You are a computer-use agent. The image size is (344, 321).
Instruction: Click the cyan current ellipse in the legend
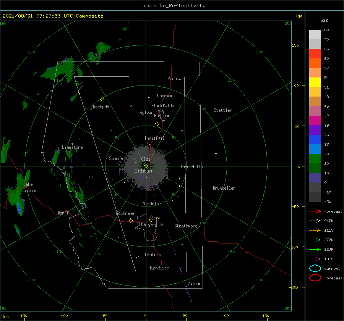[315, 268]
